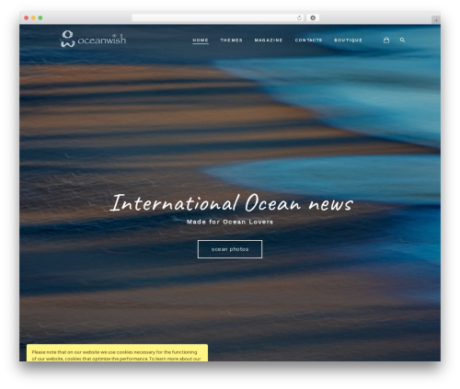Reload the page with the browser refresh icon
460x389 pixels.
pyautogui.click(x=299, y=17)
